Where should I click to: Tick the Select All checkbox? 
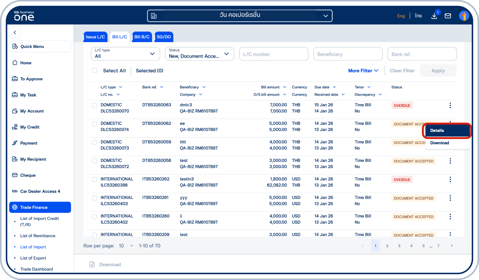click(95, 70)
